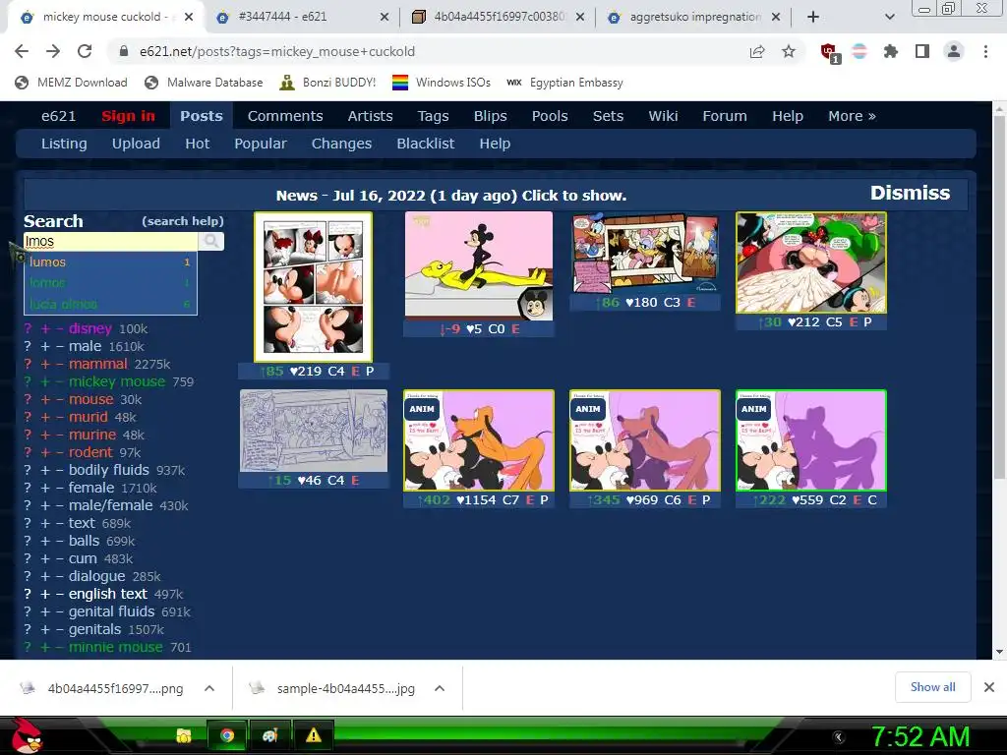Open File Explorer from the taskbar
The width and height of the screenshot is (1007, 755).
tap(184, 735)
